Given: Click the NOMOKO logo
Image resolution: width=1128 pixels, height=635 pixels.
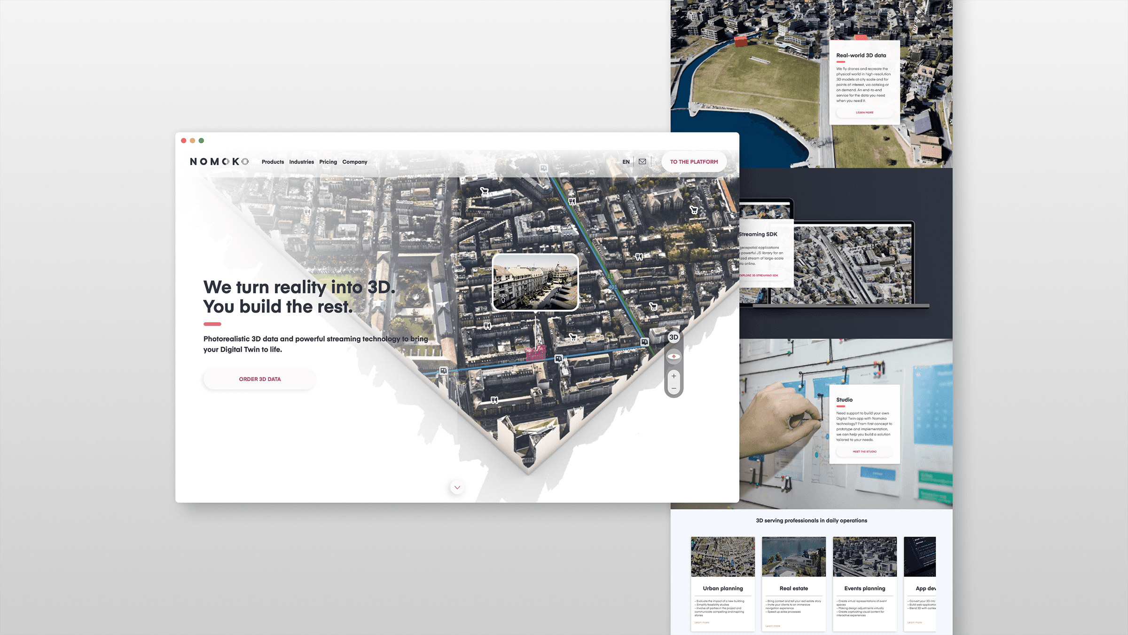Looking at the screenshot, I should (x=219, y=162).
